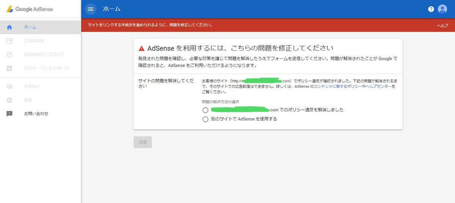
Task: Click the ホーム page title in header
Action: click(112, 9)
